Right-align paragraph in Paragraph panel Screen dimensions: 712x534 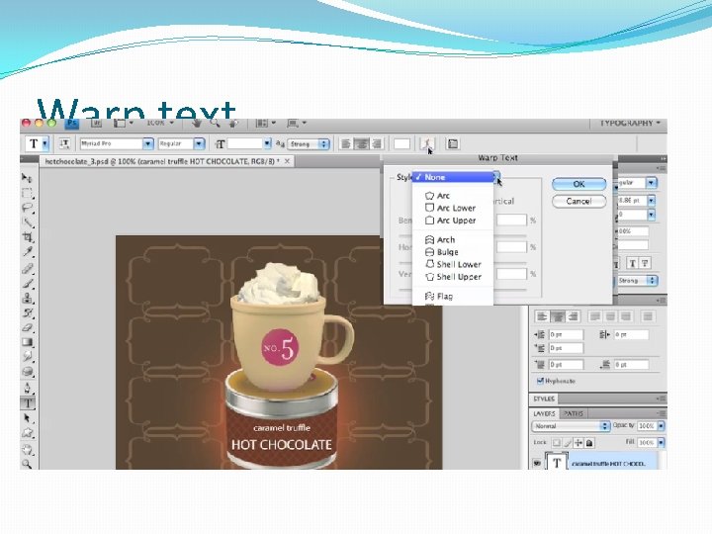click(x=573, y=316)
